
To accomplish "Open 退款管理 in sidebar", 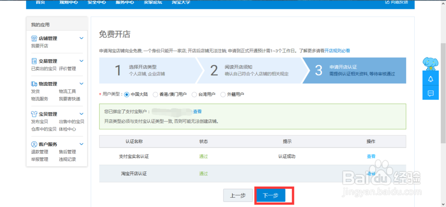I will click(x=40, y=152).
